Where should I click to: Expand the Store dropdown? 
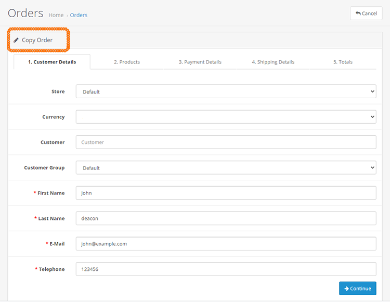pyautogui.click(x=226, y=91)
